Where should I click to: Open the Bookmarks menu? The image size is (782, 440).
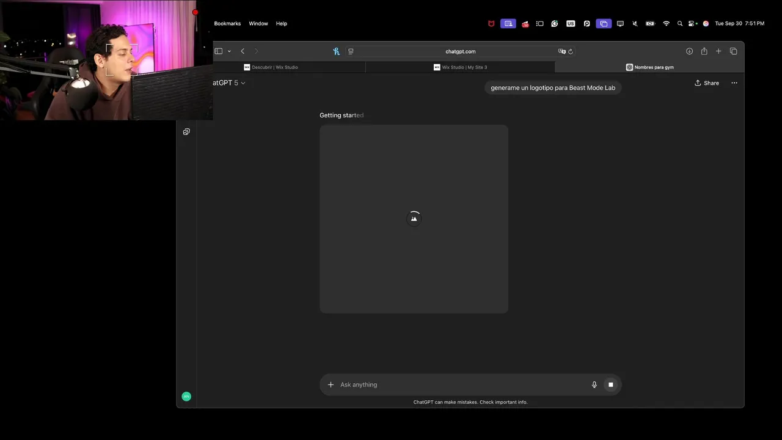tap(227, 23)
